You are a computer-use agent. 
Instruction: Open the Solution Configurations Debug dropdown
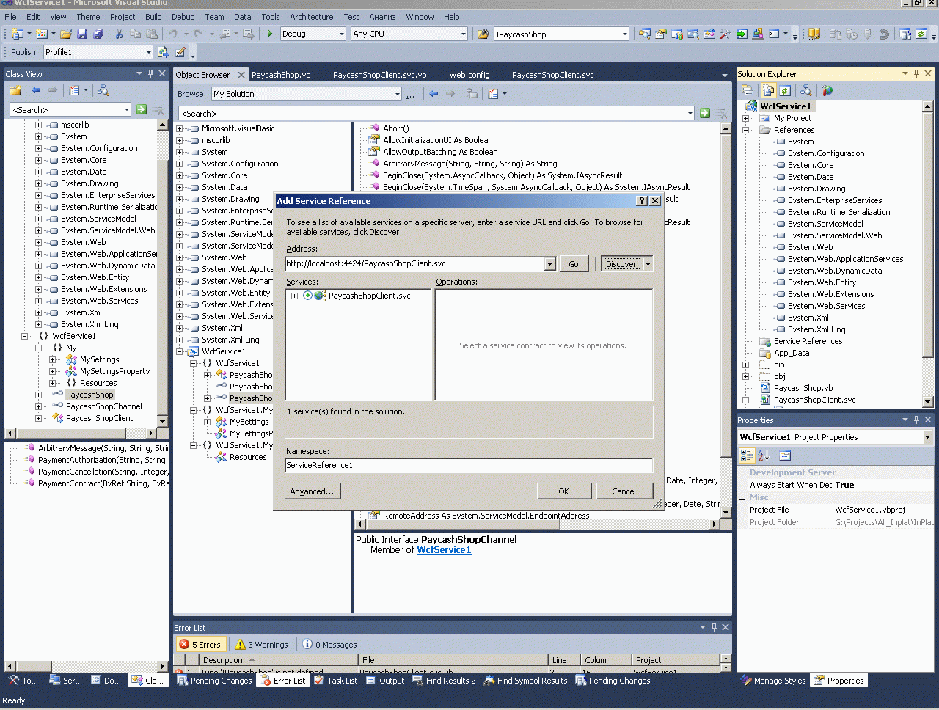(x=342, y=34)
